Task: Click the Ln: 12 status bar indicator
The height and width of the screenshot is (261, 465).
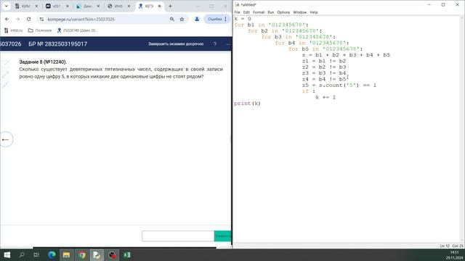Action: 445,246
